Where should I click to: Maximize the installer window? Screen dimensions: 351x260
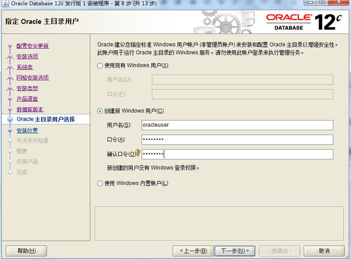(x=322, y=3)
